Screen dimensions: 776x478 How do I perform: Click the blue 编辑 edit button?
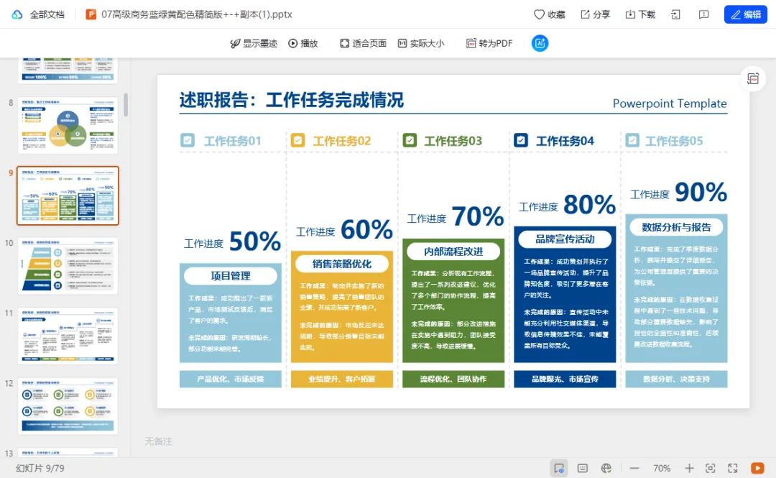745,14
